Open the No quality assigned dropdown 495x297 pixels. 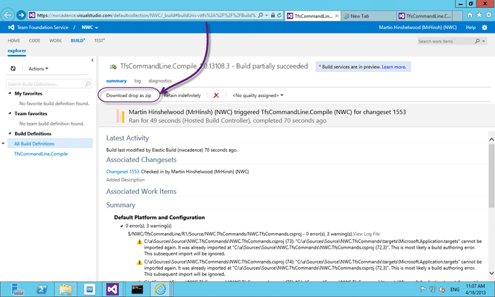tap(257, 95)
